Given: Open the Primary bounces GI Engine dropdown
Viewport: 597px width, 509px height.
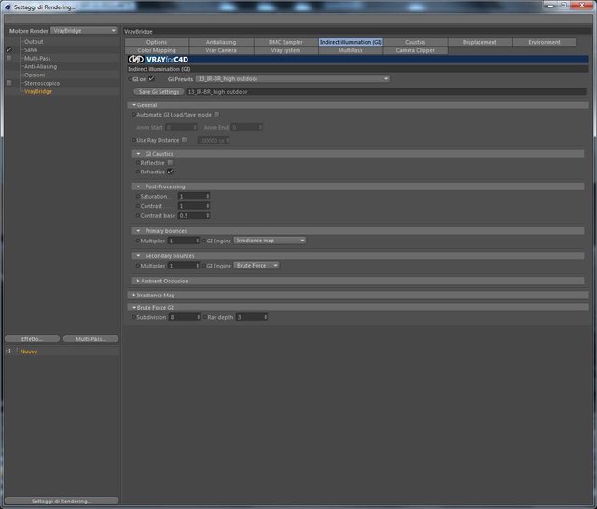Looking at the screenshot, I should coord(270,241).
